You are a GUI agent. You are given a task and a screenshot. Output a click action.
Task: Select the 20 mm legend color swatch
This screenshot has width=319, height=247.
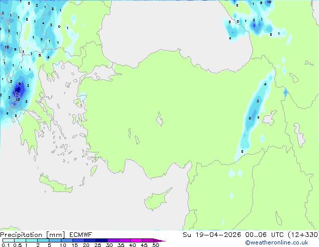90,240
